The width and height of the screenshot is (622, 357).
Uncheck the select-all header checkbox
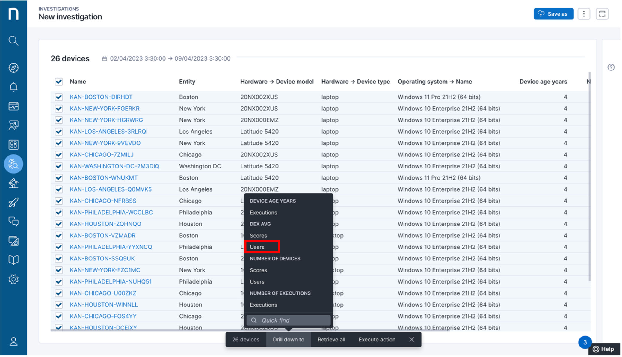pos(59,82)
